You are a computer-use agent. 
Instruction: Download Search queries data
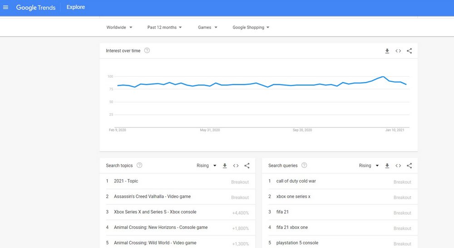(x=387, y=165)
